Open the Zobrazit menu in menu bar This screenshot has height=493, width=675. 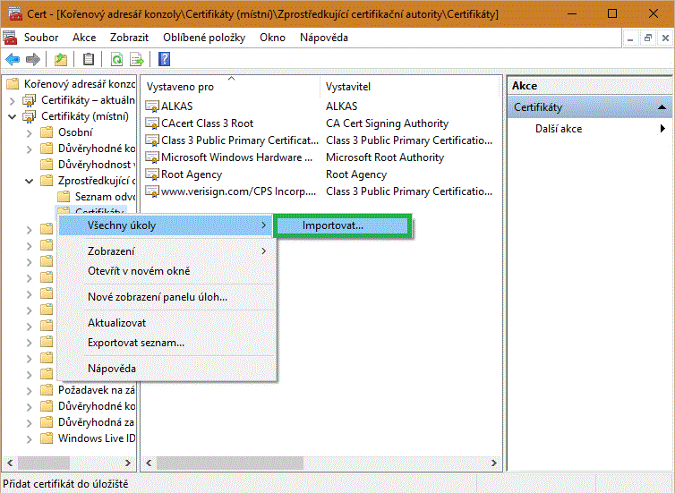[x=129, y=38]
